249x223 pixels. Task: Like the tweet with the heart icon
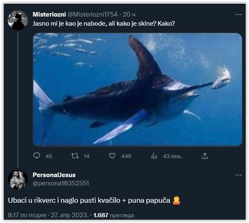(x=112, y=156)
